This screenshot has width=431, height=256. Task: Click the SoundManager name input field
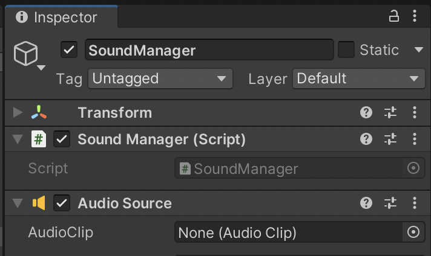click(x=209, y=50)
